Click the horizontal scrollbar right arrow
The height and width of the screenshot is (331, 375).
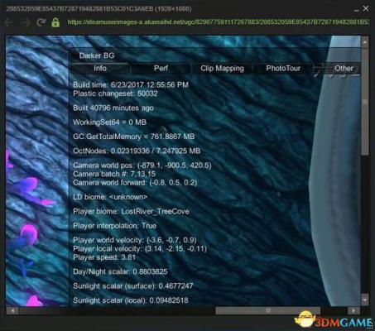(x=353, y=310)
